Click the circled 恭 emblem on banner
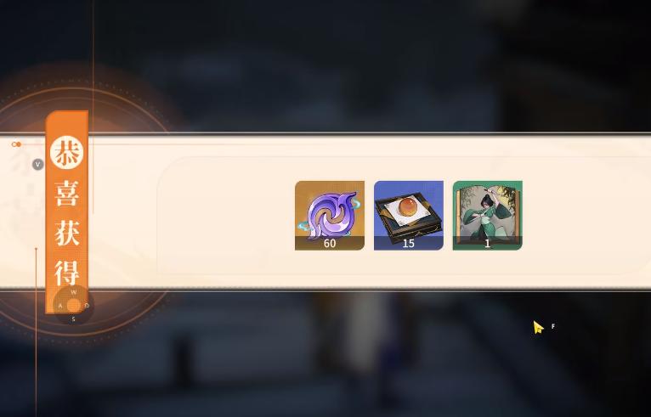651x417 pixels. 67,152
